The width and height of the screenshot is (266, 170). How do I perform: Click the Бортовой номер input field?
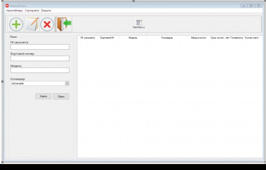coord(40,58)
